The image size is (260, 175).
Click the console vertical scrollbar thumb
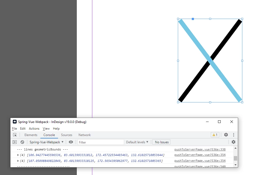click(x=235, y=158)
